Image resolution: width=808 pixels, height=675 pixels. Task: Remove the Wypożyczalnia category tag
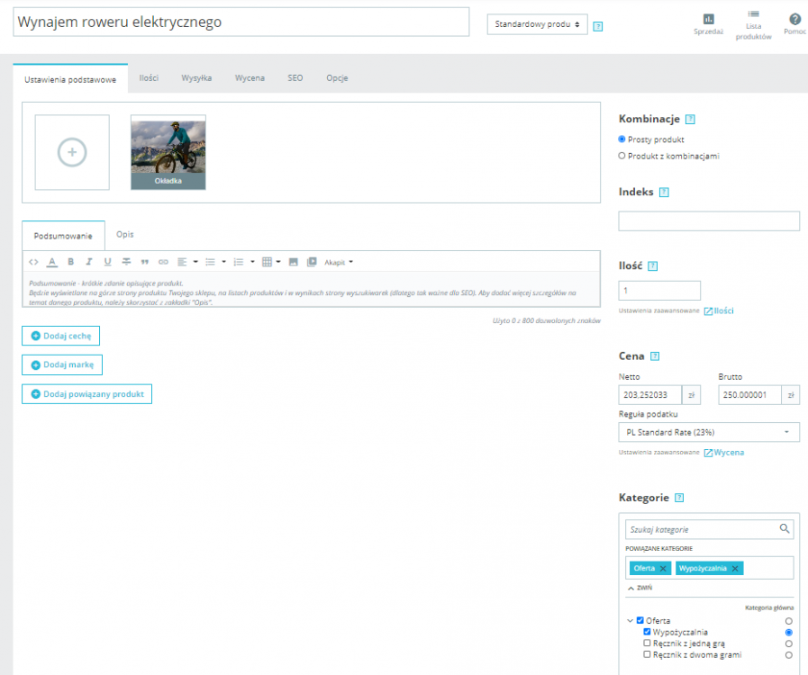coord(735,569)
